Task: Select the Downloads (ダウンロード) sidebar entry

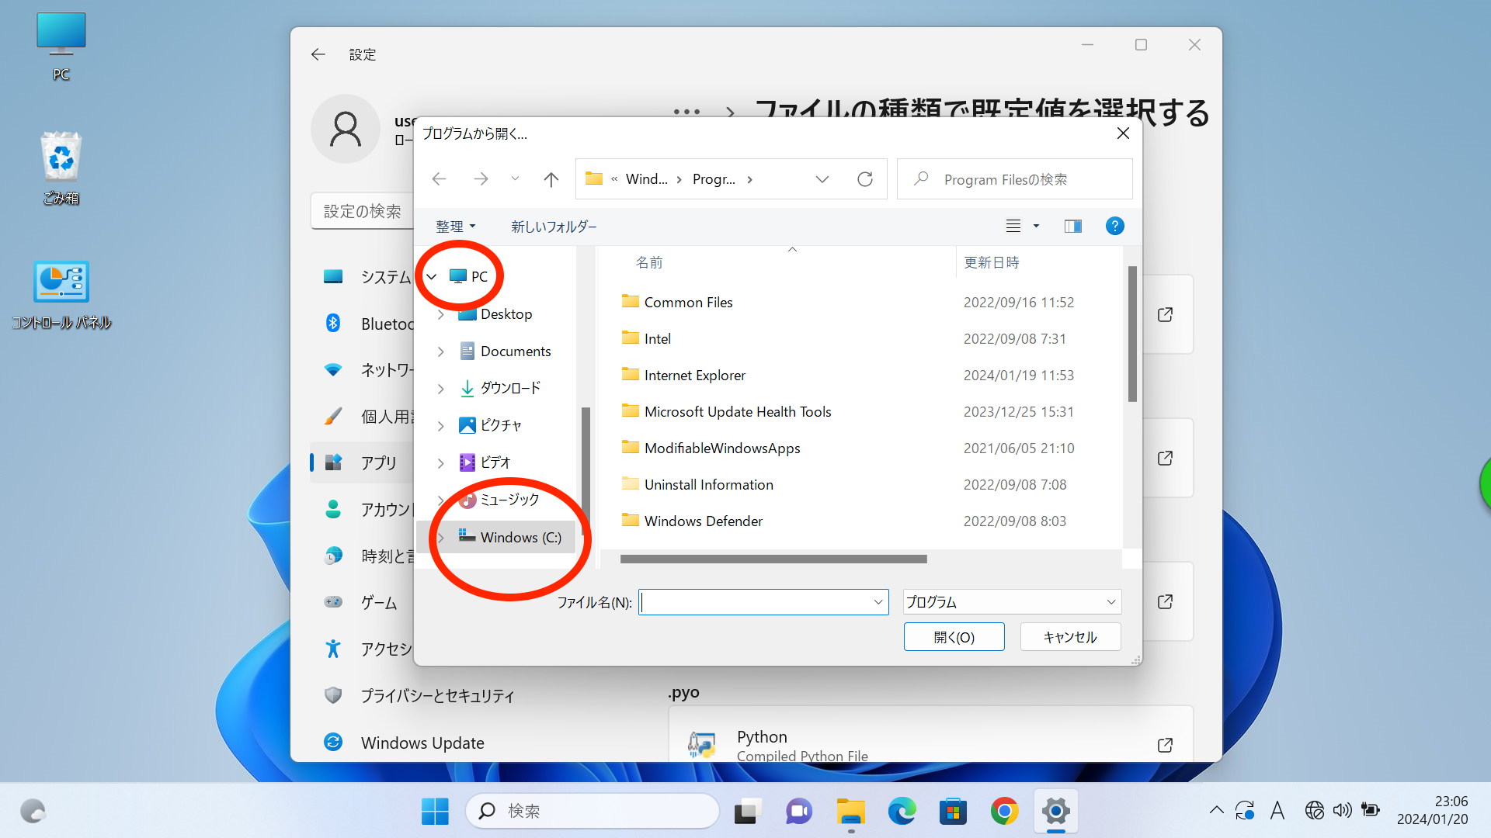Action: (509, 388)
